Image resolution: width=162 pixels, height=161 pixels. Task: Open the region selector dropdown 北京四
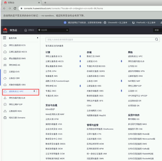53,30
